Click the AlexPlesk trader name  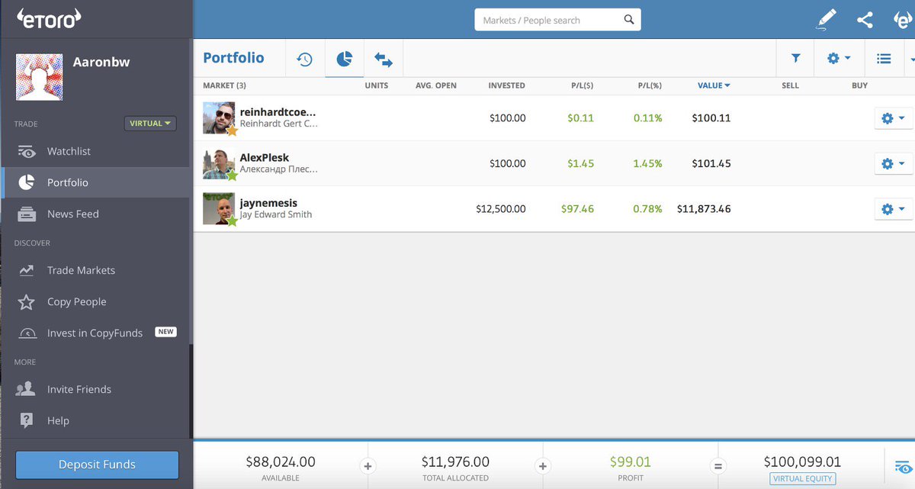click(x=265, y=158)
